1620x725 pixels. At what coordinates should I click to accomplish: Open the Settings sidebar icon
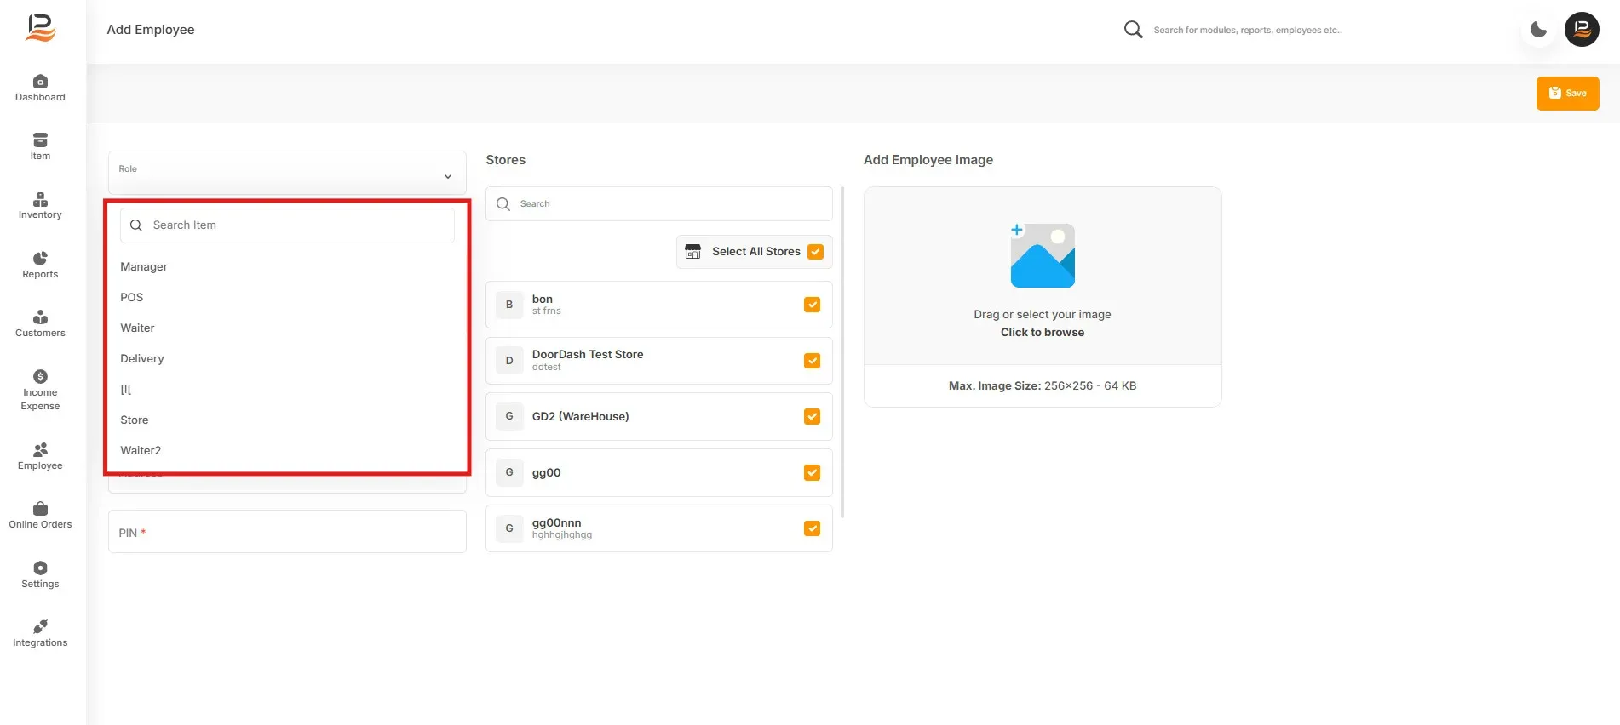coord(40,568)
